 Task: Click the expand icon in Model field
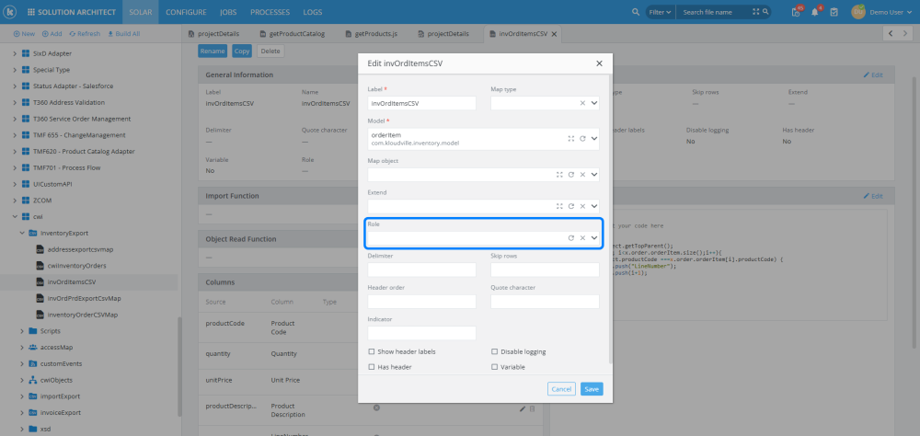571,139
